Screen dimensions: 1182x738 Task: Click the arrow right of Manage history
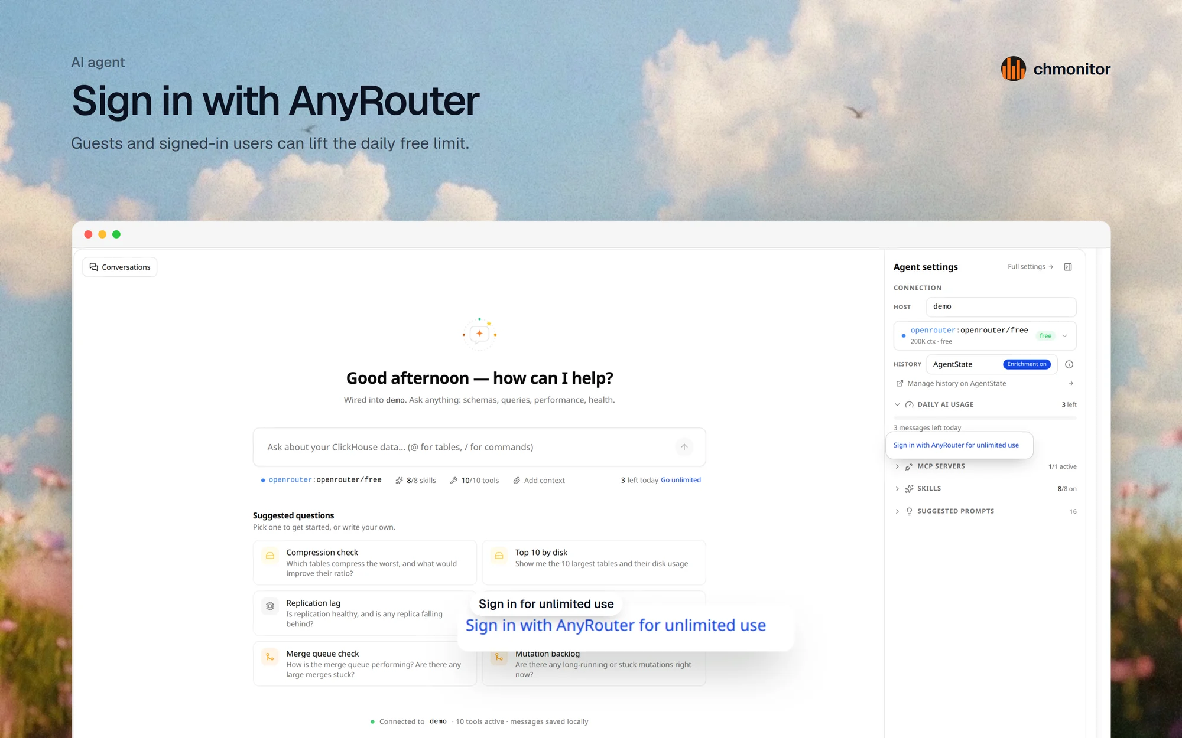point(1071,383)
